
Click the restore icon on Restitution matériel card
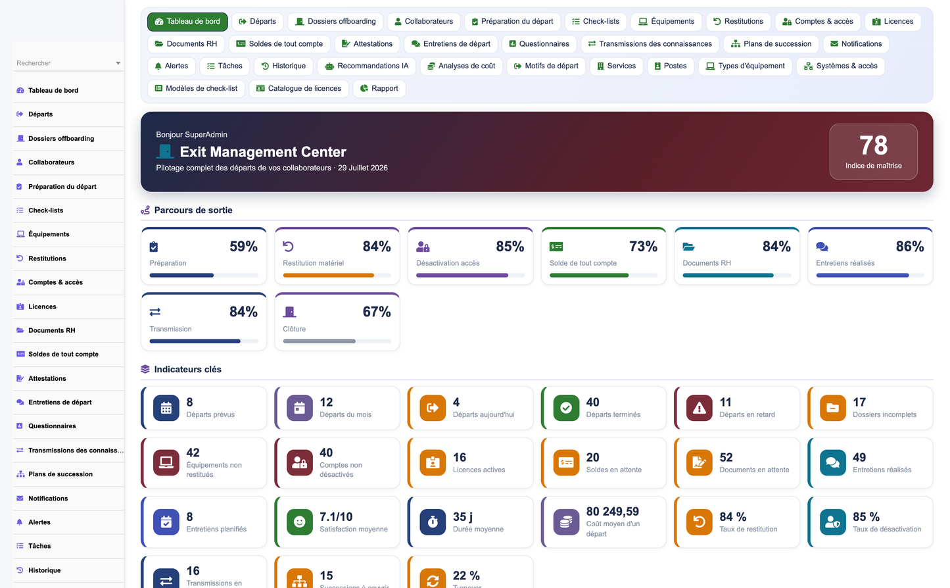point(288,247)
